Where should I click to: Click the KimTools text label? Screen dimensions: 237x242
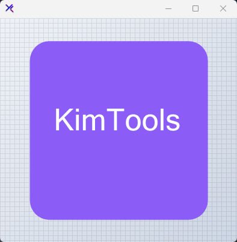pos(117,119)
